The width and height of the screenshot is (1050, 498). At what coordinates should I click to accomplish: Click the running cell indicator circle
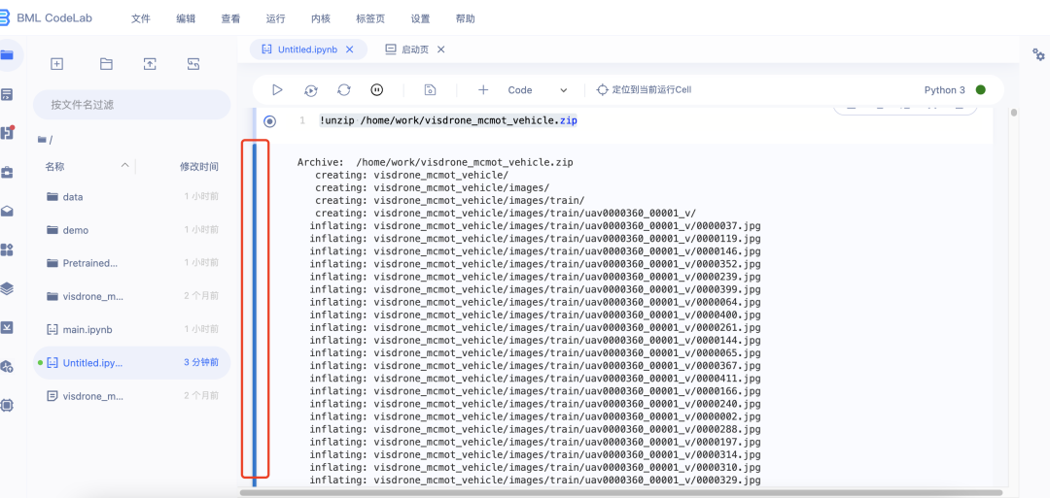[x=269, y=121]
